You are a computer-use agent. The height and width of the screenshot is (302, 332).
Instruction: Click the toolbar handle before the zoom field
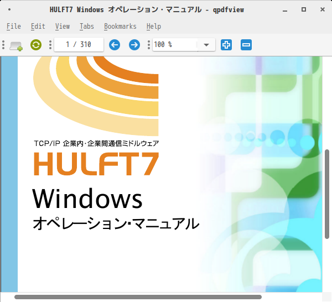pos(149,45)
